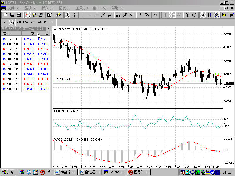
Task: Click the New Order icon
Action: tap(58, 15)
